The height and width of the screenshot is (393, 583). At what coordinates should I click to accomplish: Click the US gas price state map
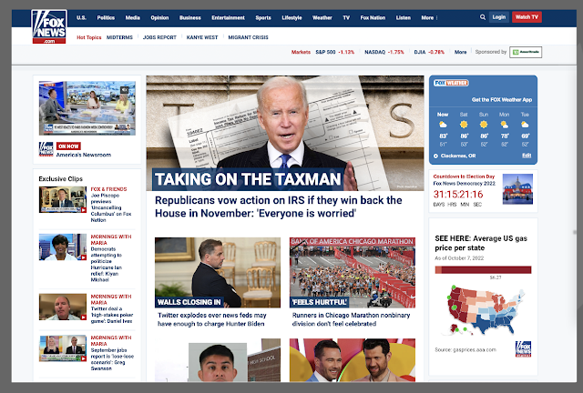coord(485,310)
